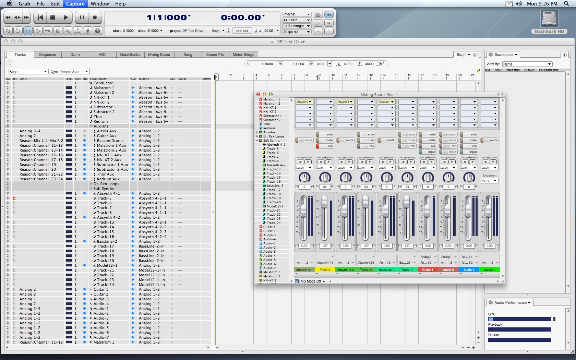Screen dimensions: 576x360
Task: Open the Audio Performance panel title menu
Action: pyautogui.click(x=512, y=302)
